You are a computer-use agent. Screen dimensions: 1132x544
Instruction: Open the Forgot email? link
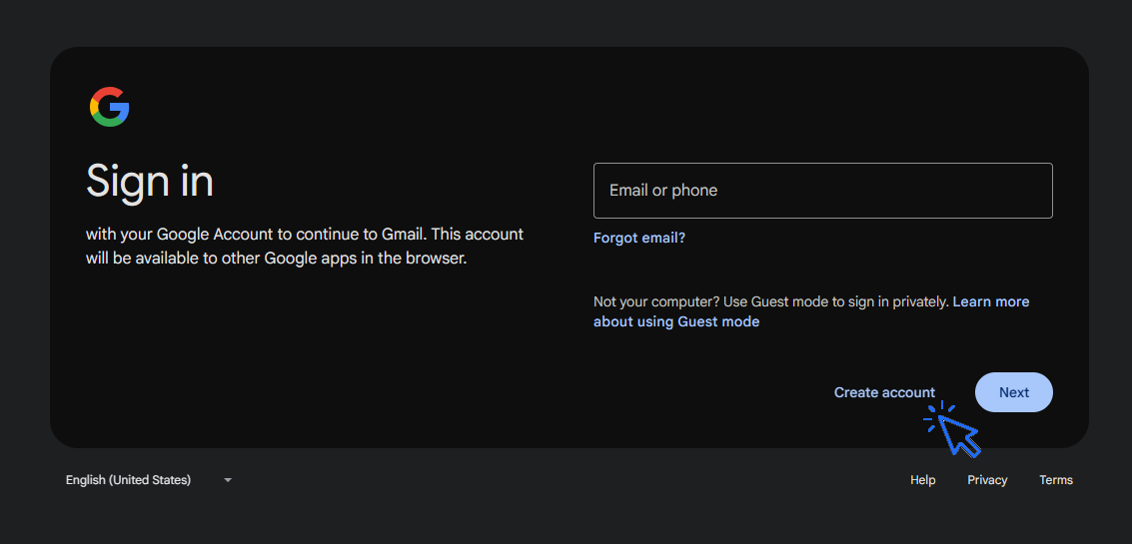638,238
